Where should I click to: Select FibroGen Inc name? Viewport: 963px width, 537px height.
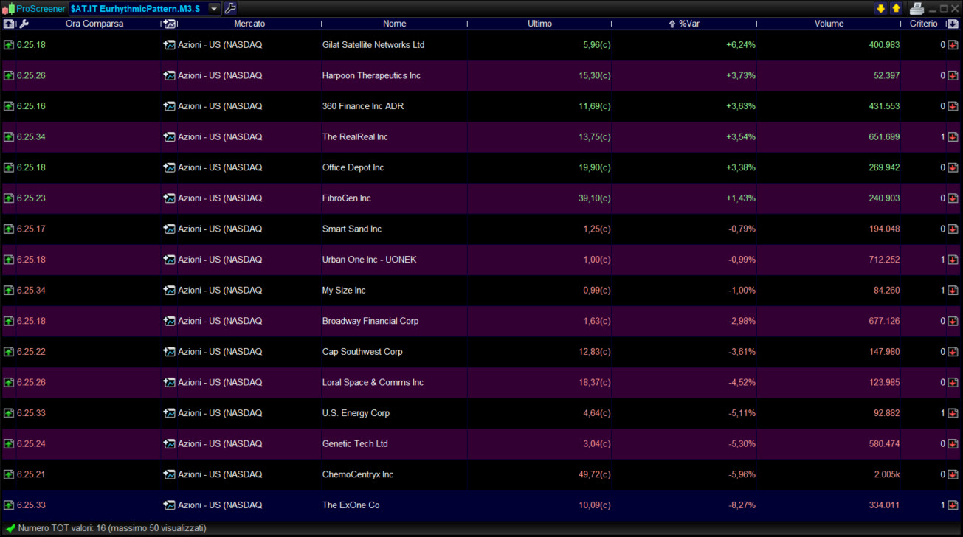(x=347, y=198)
